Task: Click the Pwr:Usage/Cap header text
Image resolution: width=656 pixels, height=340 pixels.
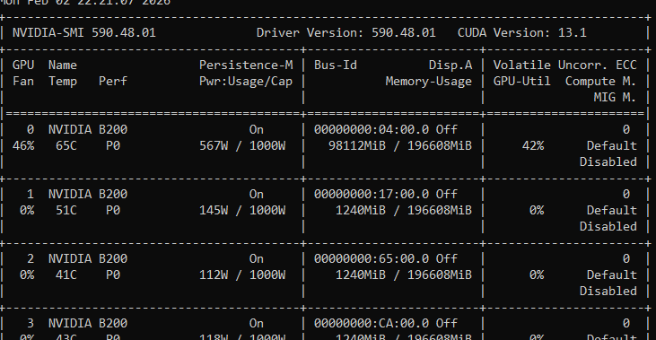Action: 246,81
